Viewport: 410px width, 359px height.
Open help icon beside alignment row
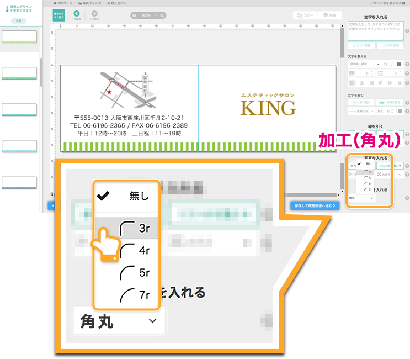click(x=407, y=83)
